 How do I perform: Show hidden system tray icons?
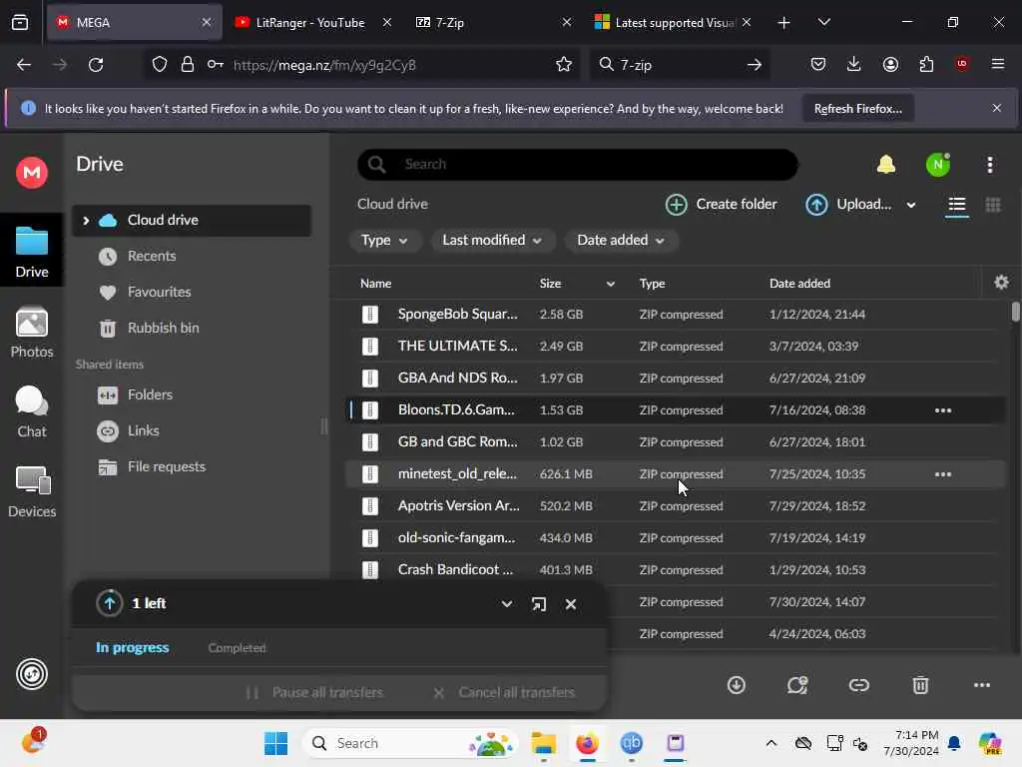pyautogui.click(x=770, y=743)
